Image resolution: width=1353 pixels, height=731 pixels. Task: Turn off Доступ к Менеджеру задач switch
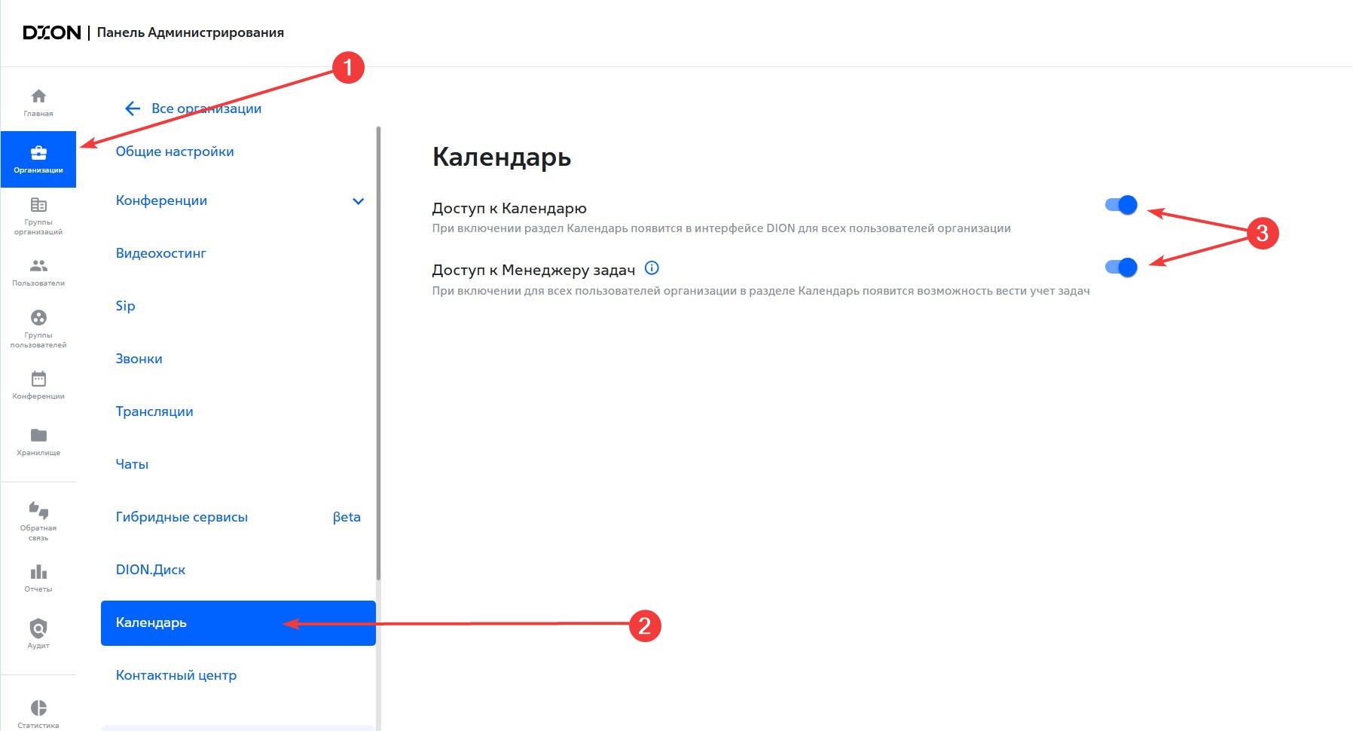1121,268
